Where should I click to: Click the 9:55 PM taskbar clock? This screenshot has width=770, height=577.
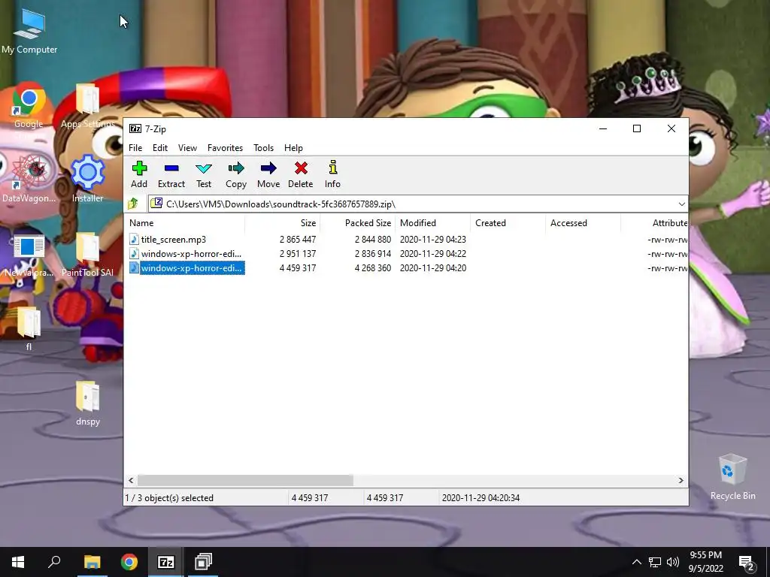pyautogui.click(x=705, y=562)
